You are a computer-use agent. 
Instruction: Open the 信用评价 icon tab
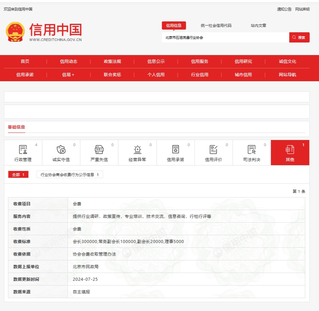(213, 150)
